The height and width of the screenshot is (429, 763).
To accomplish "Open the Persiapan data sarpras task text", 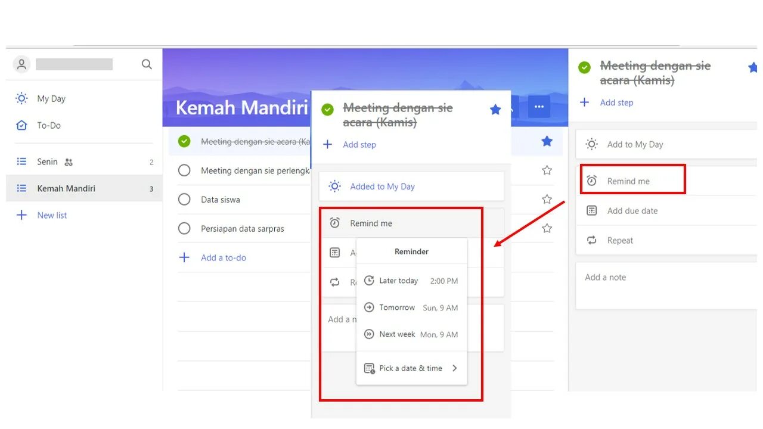I will click(x=243, y=229).
